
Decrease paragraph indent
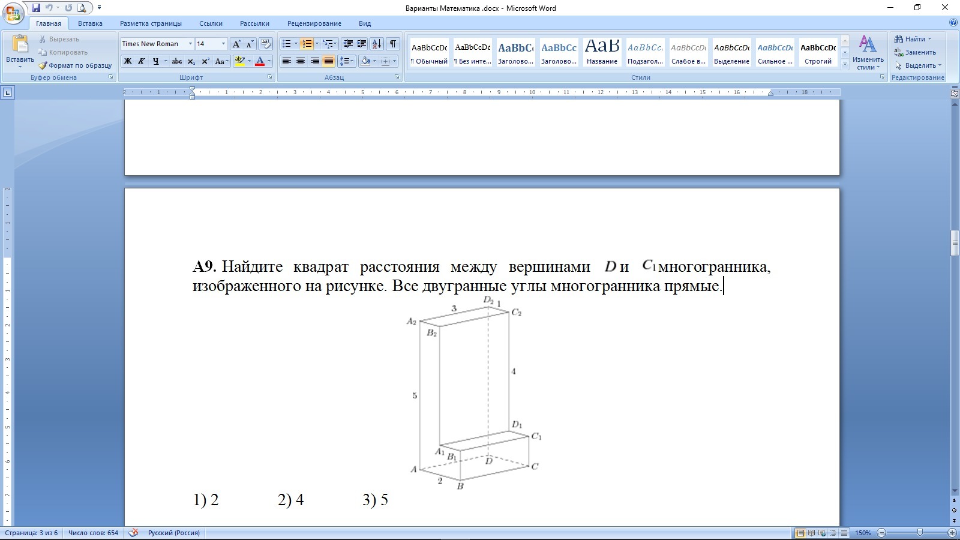point(347,44)
